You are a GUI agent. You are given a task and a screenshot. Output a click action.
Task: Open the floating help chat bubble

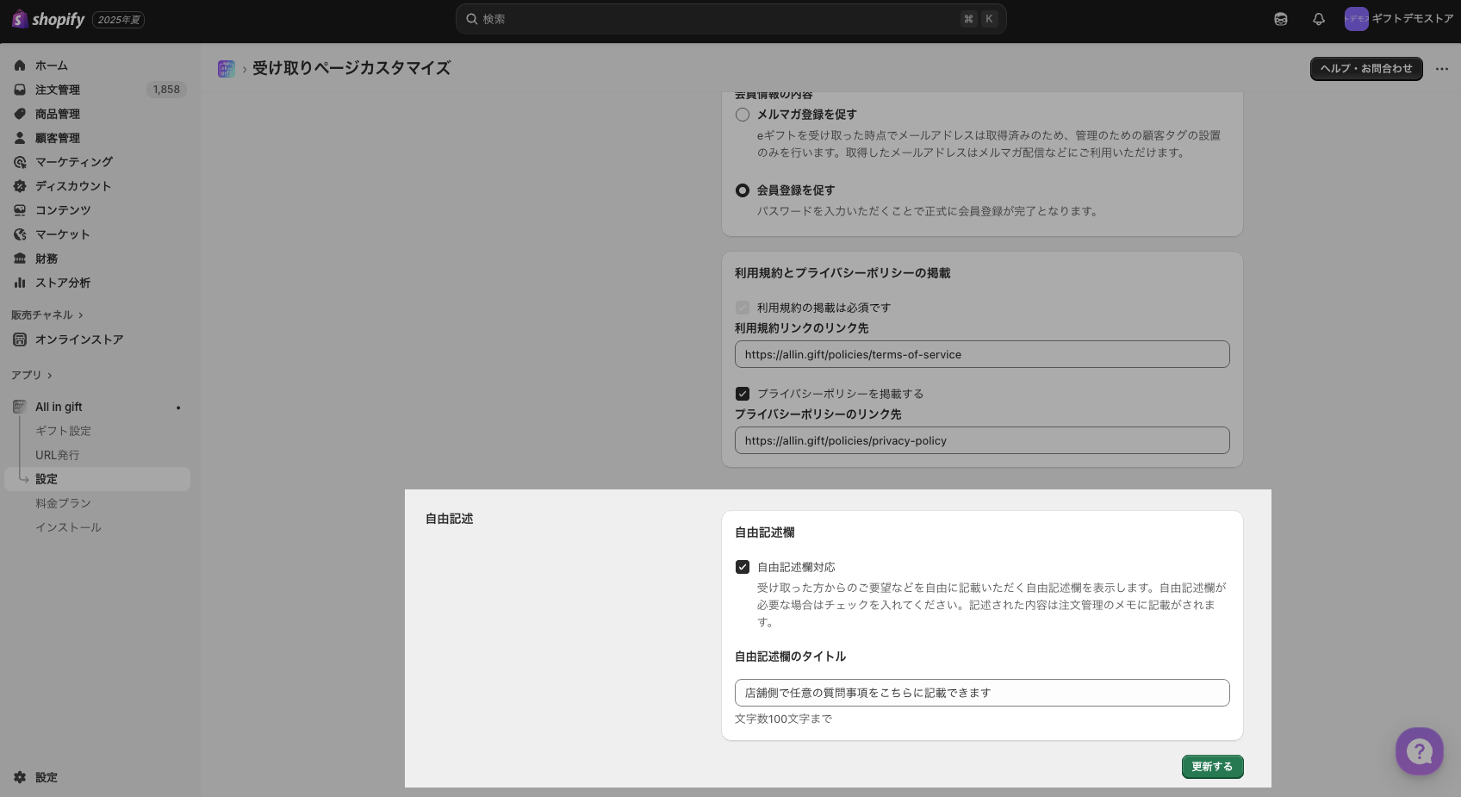[1419, 751]
